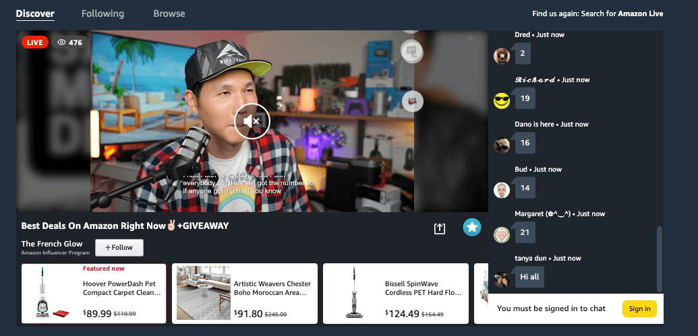This screenshot has width=698, height=336.
Task: Tap the blue star reaction button
Action: point(472,228)
